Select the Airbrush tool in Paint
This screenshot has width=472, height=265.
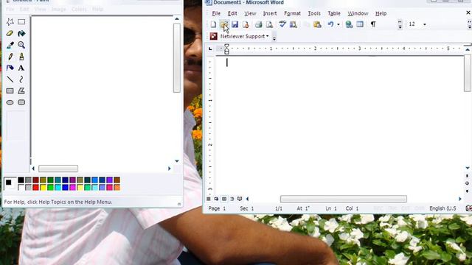click(10, 68)
